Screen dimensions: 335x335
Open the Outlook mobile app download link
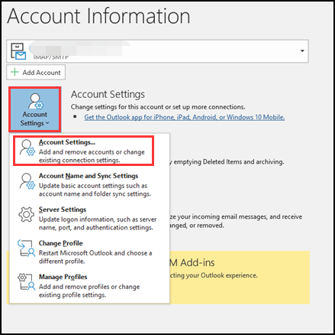185,117
